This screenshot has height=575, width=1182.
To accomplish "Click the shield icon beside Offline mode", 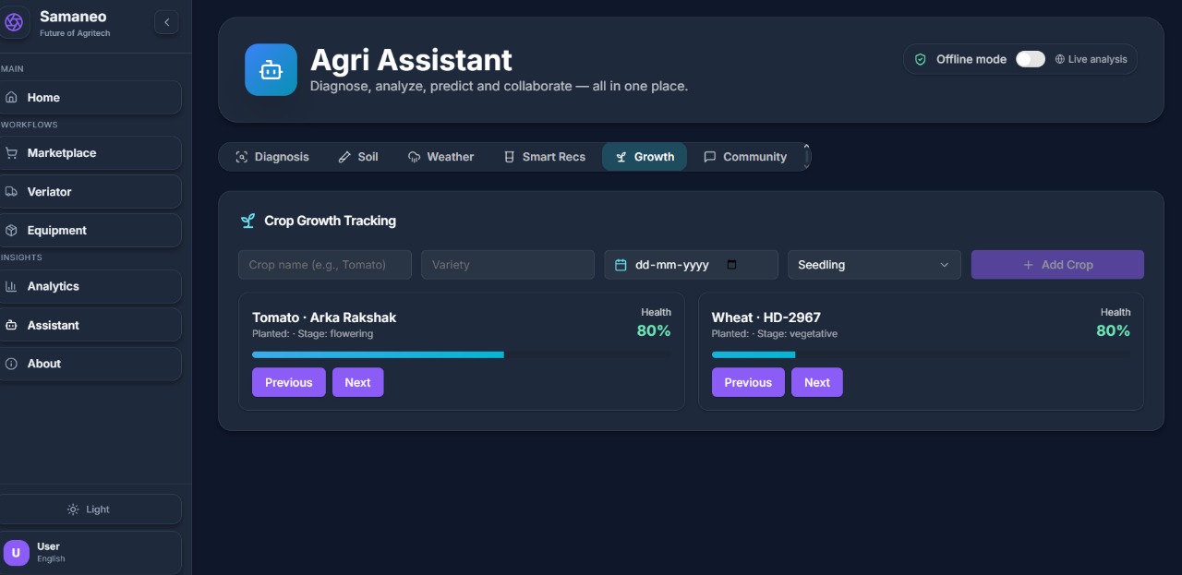I will (920, 59).
